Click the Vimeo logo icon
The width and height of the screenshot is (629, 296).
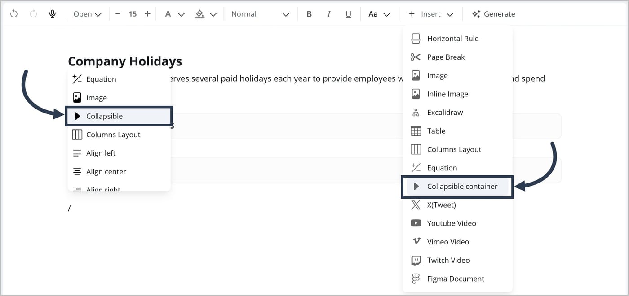416,241
